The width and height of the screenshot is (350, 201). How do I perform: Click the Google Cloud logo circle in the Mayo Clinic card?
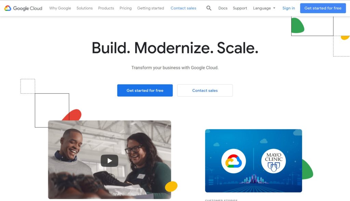(x=233, y=161)
